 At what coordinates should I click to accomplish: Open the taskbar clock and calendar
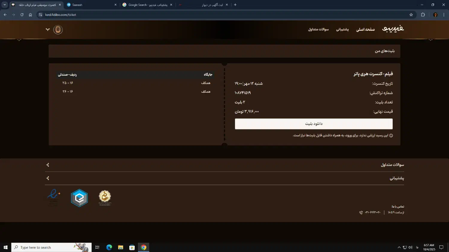tap(429, 247)
